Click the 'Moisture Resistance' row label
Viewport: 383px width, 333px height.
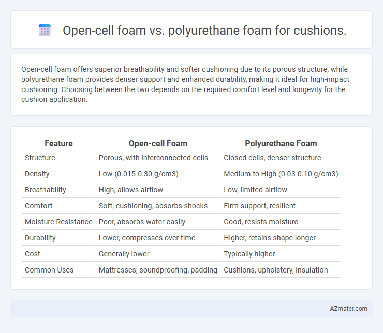tap(58, 222)
